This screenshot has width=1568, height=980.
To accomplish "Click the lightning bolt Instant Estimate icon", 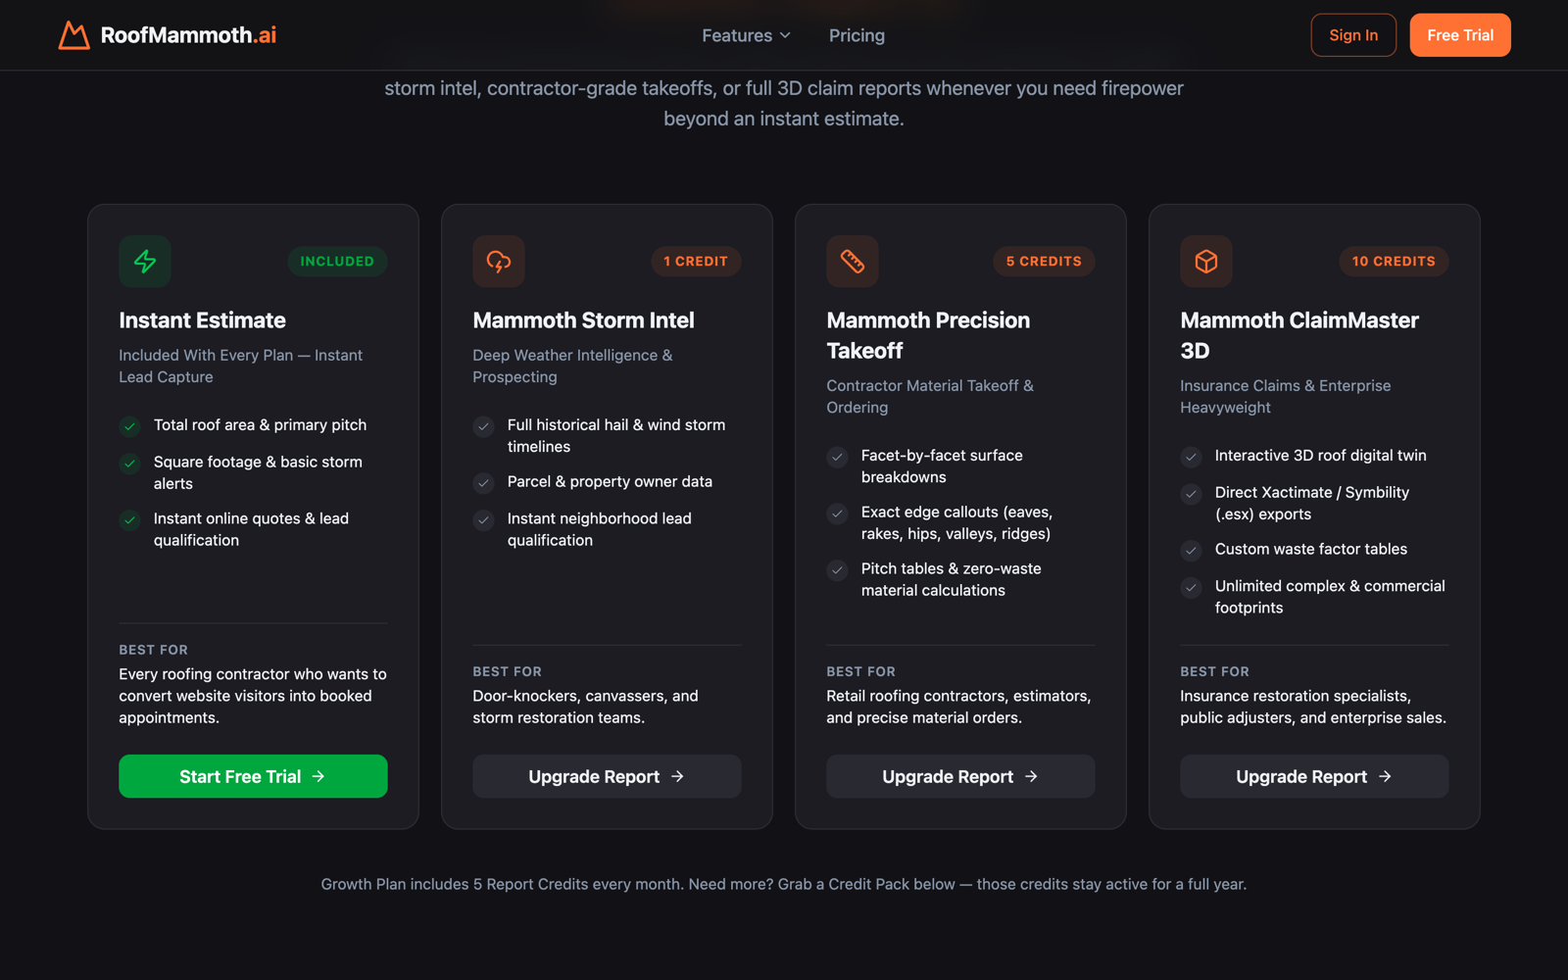I will (x=145, y=262).
